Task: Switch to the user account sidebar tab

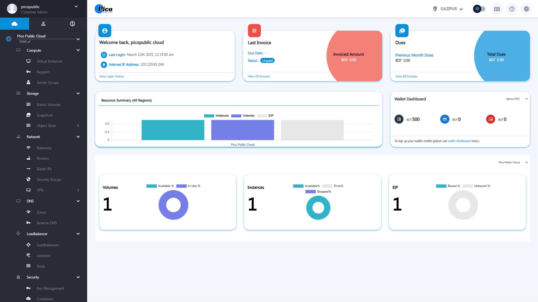Action: (x=43, y=24)
